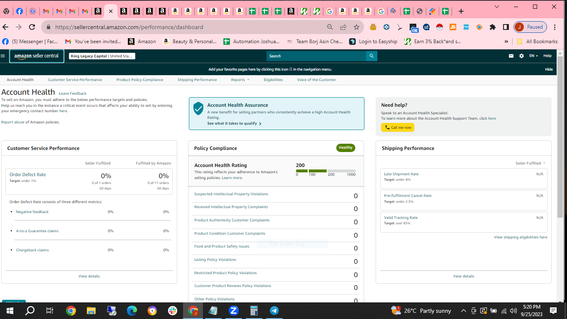Hide the favorites banner

point(549,69)
